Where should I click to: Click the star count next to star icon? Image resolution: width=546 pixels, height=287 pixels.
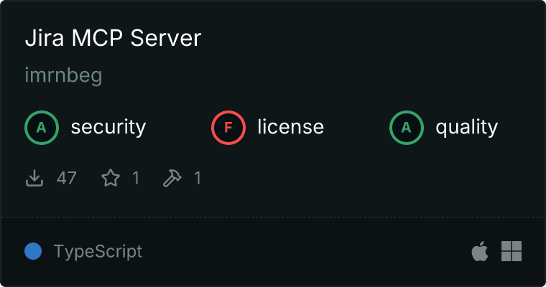(135, 178)
